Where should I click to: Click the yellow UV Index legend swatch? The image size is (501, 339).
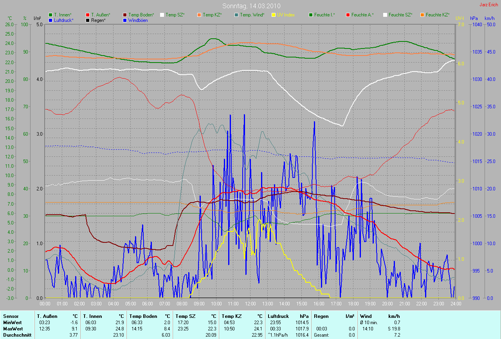pyautogui.click(x=274, y=15)
